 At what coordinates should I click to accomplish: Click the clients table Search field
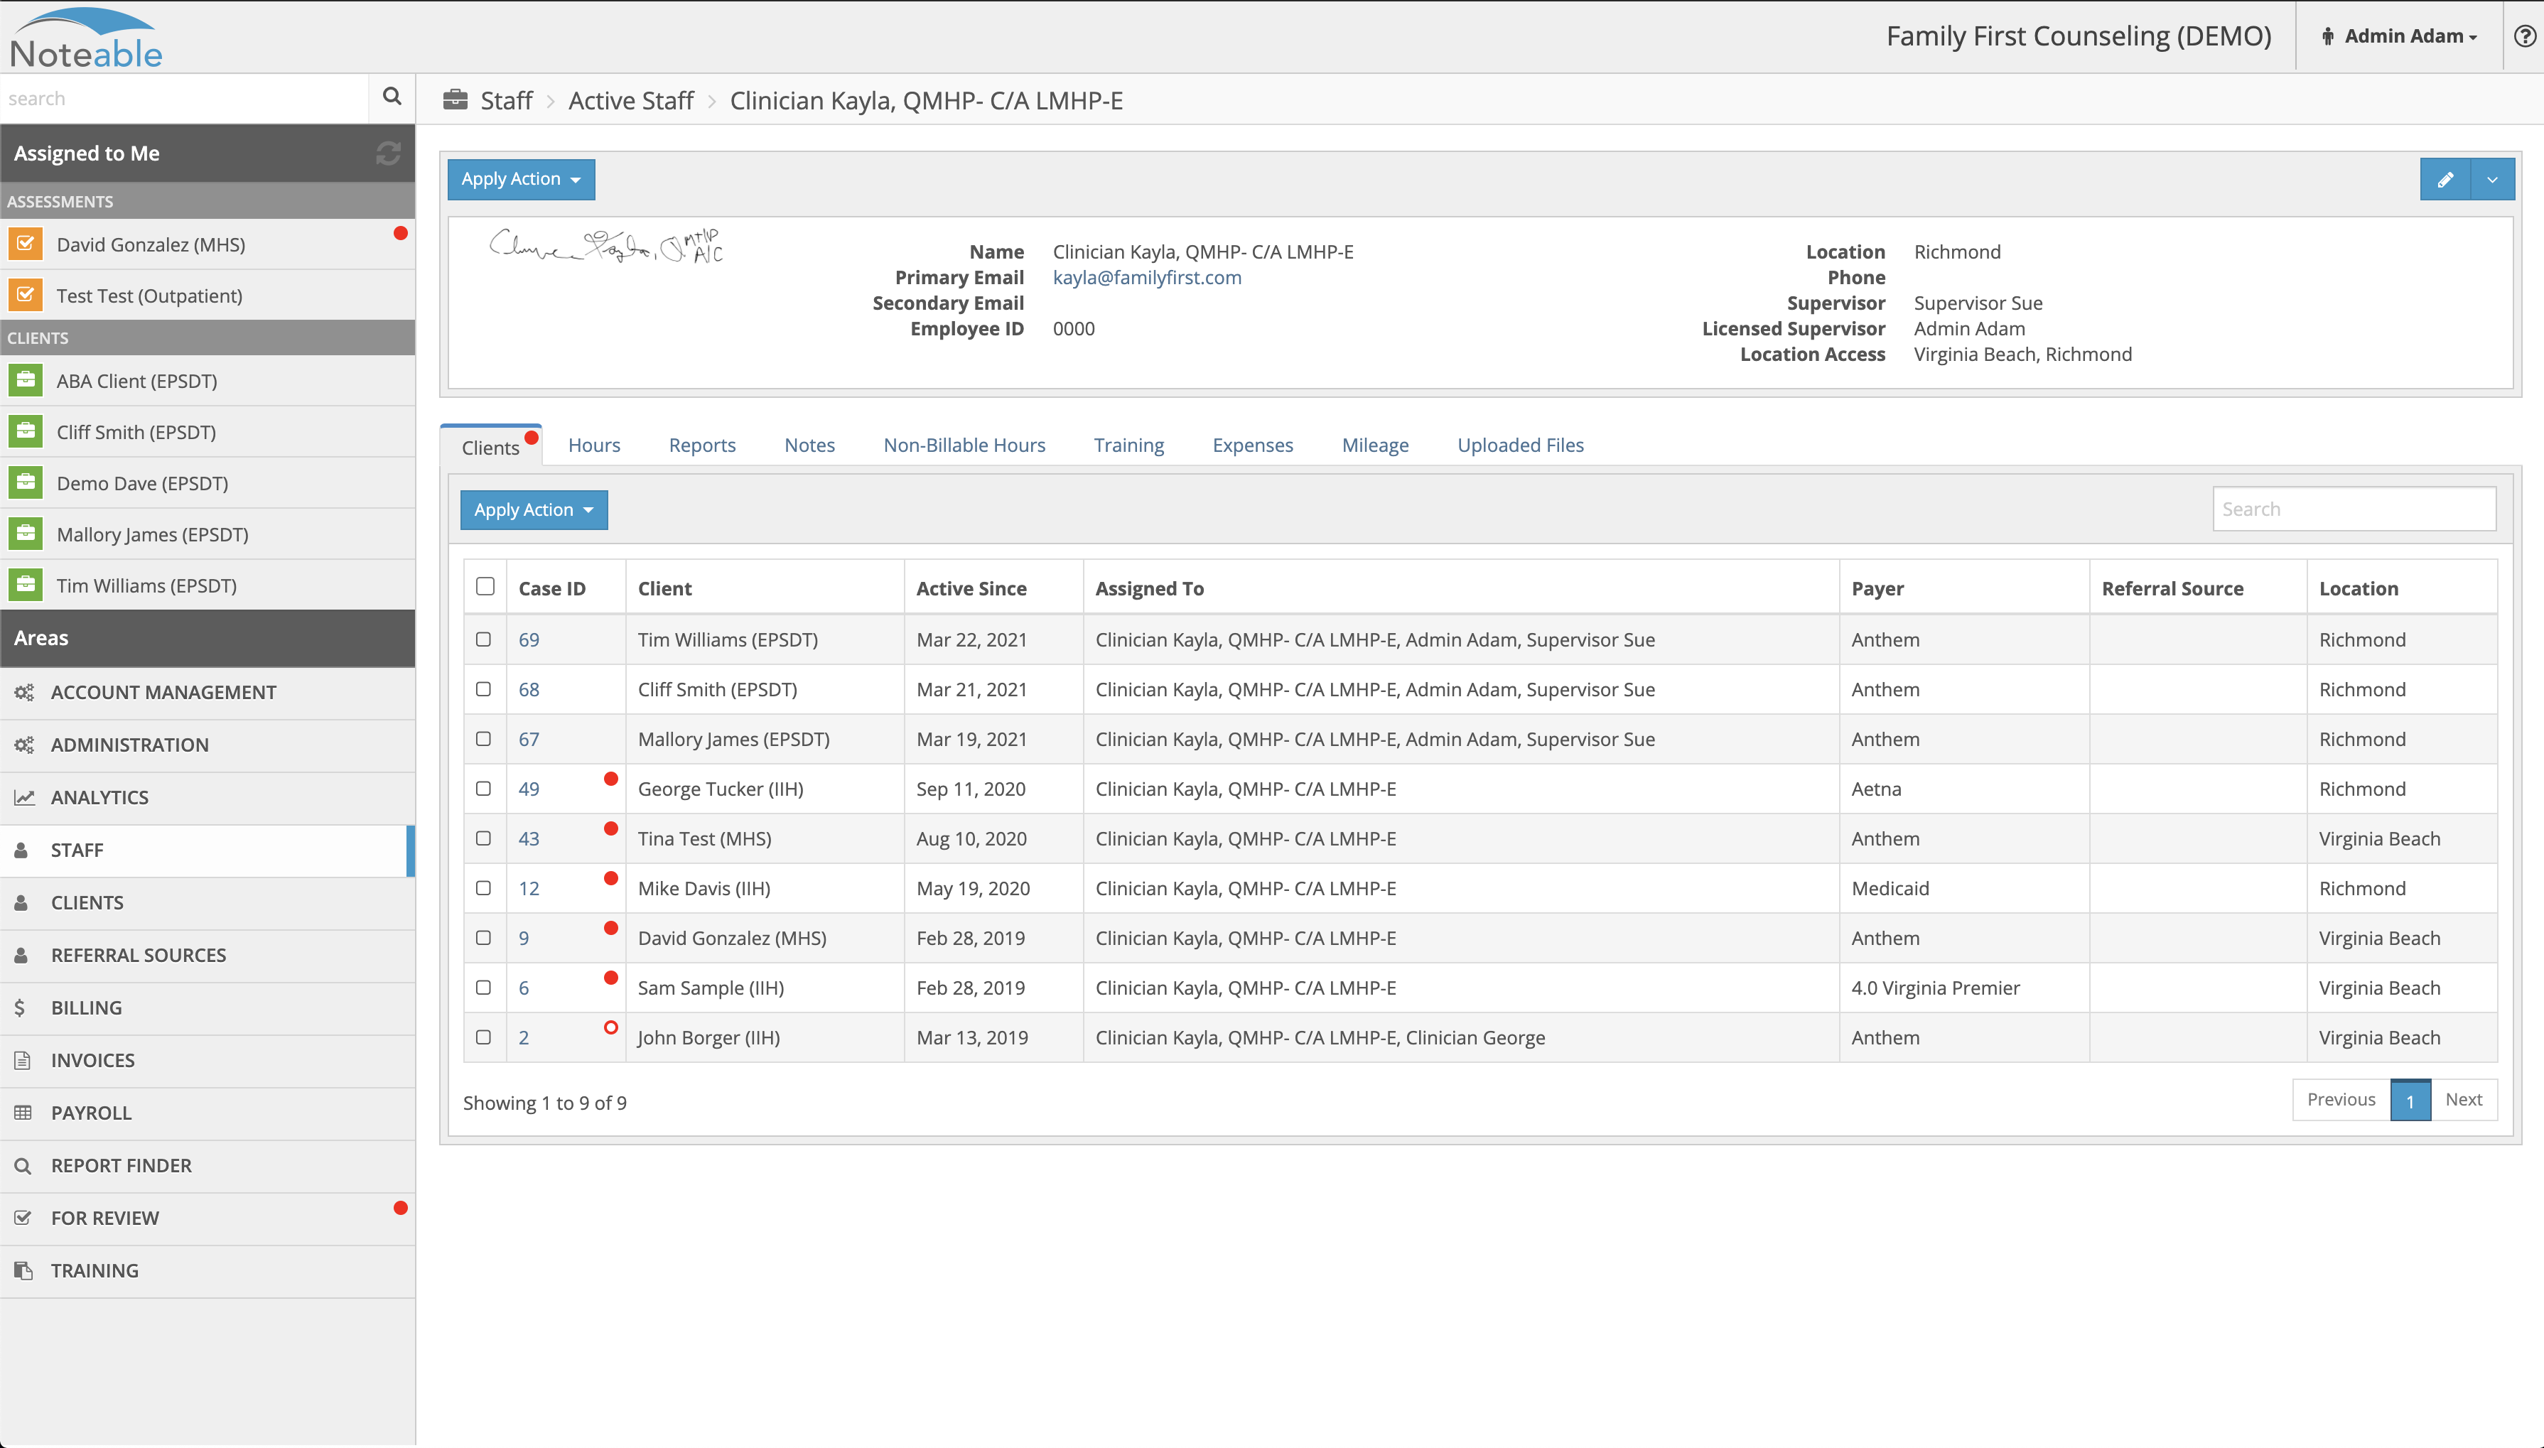pyautogui.click(x=2353, y=509)
